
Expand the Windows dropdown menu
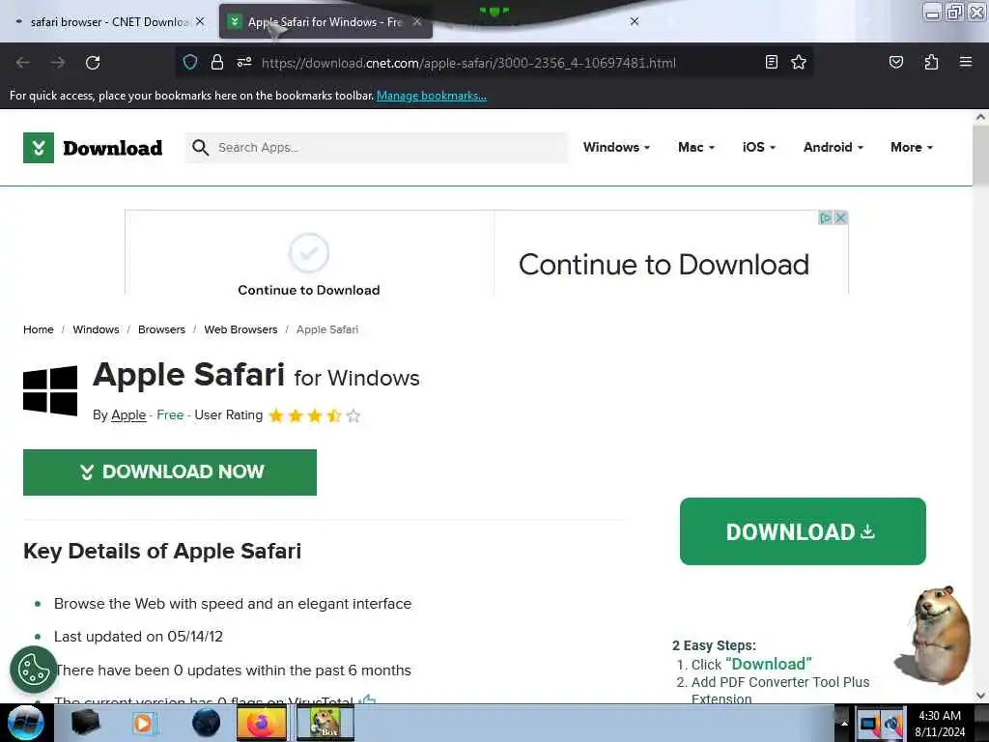(616, 147)
